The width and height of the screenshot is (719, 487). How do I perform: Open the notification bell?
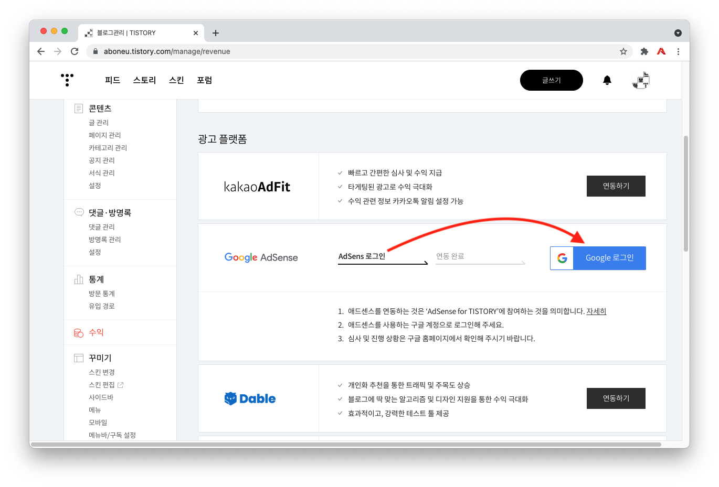tap(607, 80)
